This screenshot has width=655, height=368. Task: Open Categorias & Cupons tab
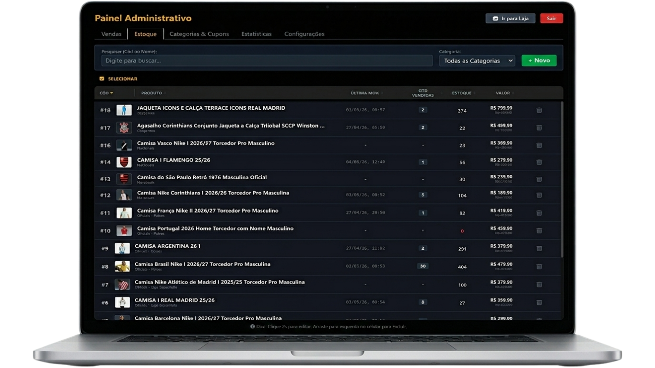point(199,34)
